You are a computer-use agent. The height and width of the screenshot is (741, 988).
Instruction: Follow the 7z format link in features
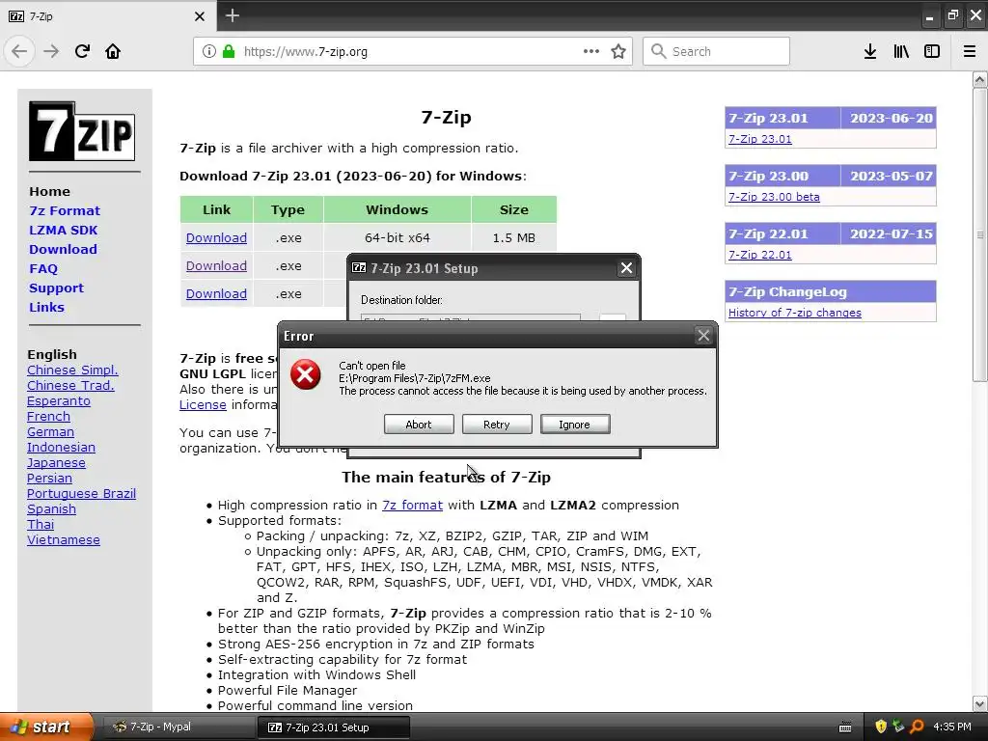[412, 505]
